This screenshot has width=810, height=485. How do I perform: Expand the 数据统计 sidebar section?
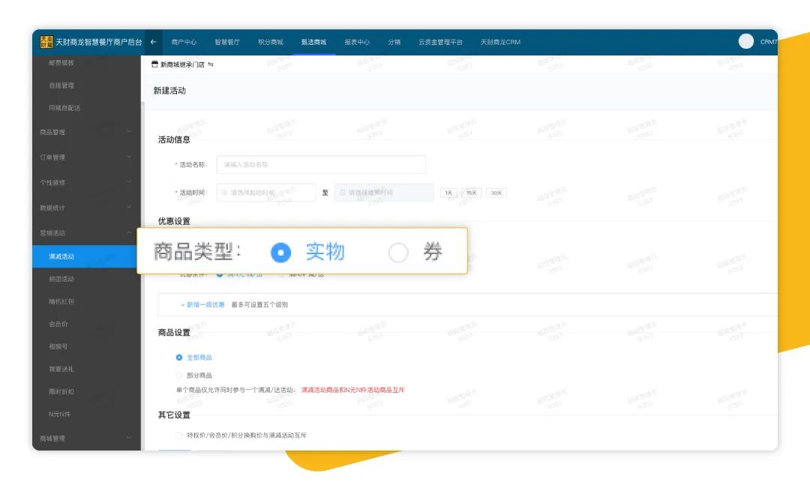(x=86, y=208)
